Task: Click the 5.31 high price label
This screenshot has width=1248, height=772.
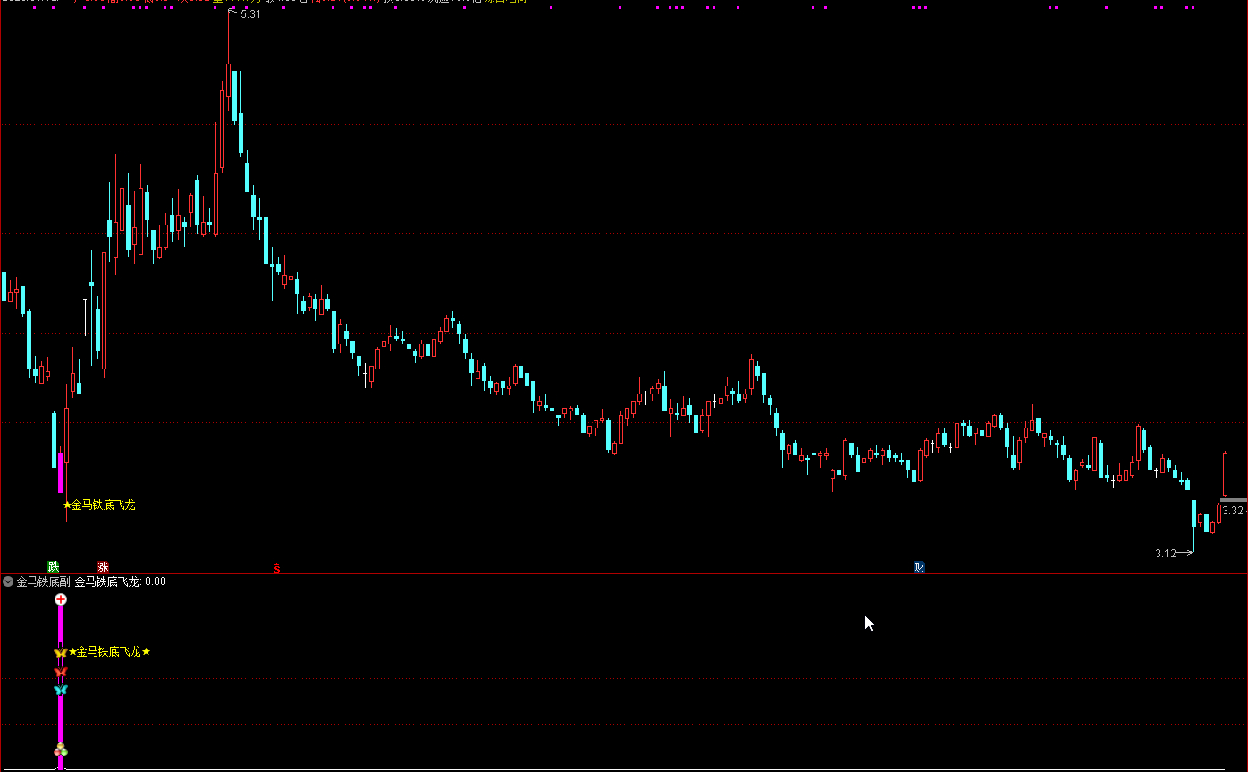Action: [x=250, y=14]
